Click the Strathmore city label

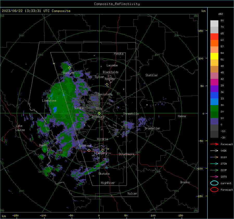126,154
